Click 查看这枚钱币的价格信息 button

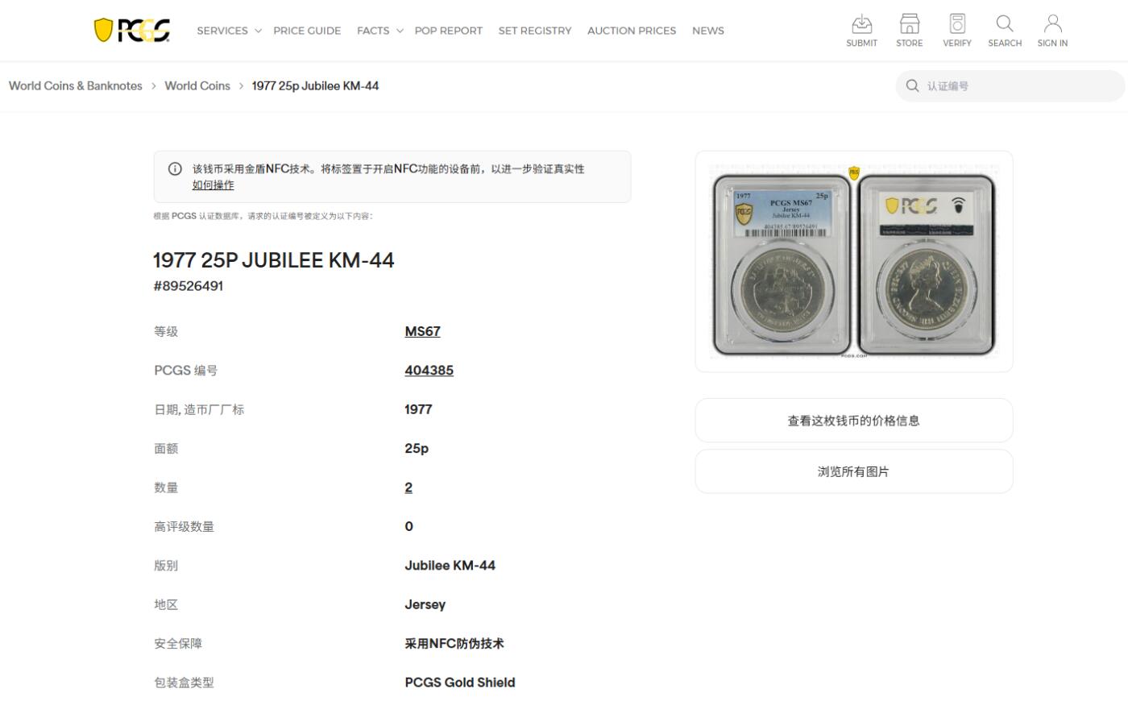coord(854,420)
